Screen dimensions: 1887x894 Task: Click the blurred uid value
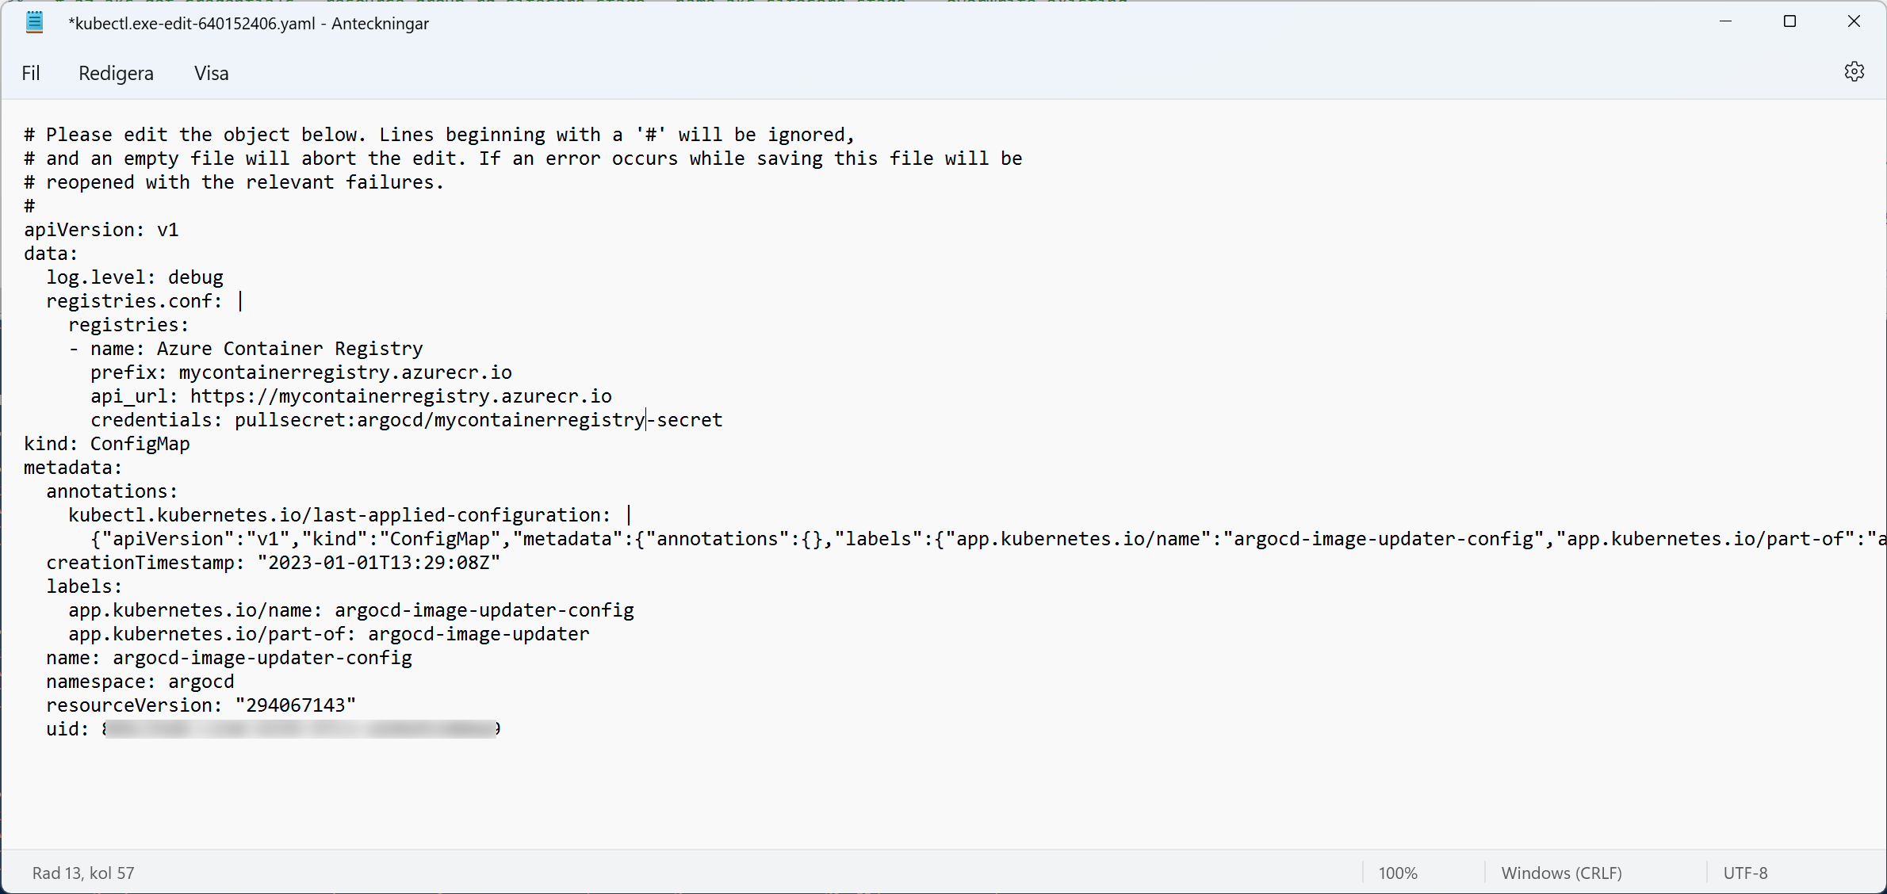[x=301, y=728]
